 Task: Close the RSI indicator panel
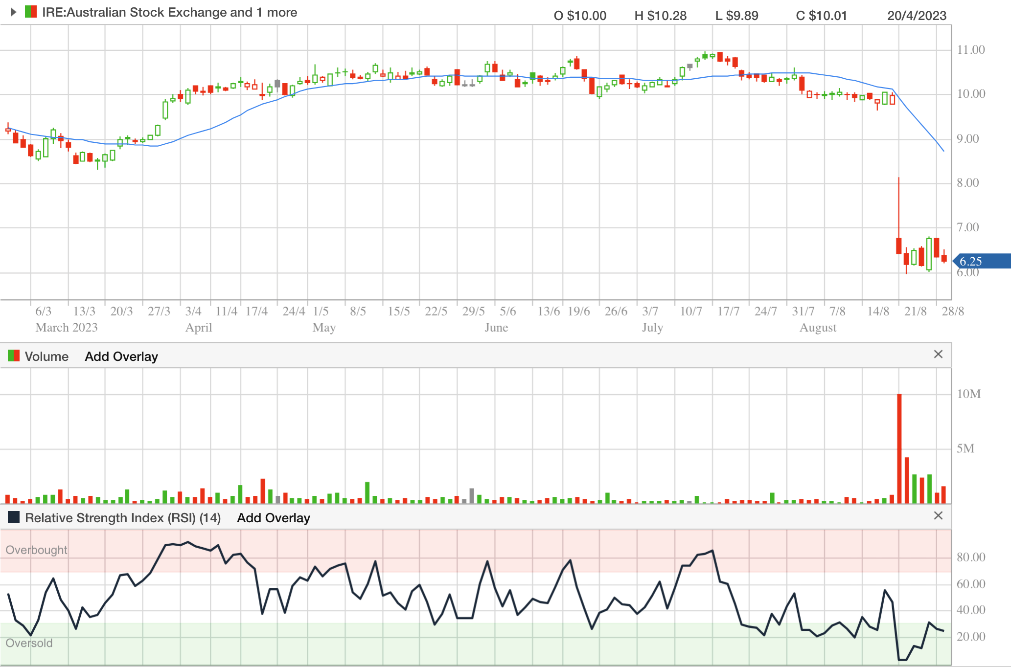pos(938,515)
